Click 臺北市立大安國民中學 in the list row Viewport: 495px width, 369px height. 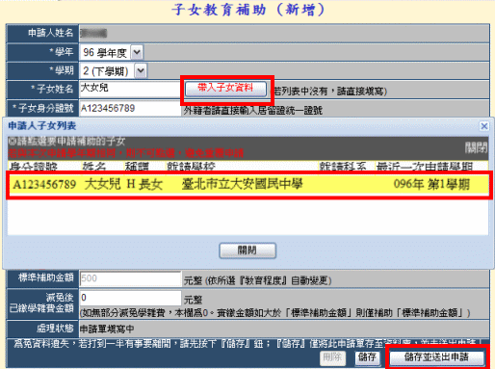(243, 184)
